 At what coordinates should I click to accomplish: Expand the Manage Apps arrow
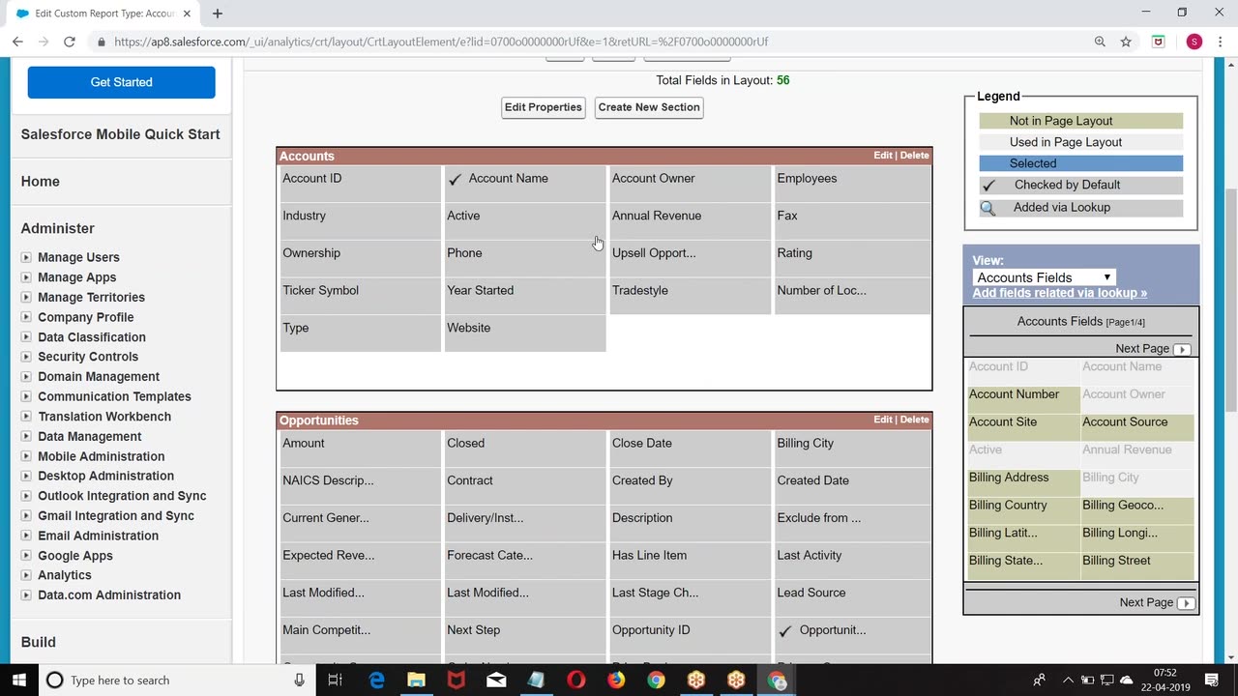pos(26,277)
